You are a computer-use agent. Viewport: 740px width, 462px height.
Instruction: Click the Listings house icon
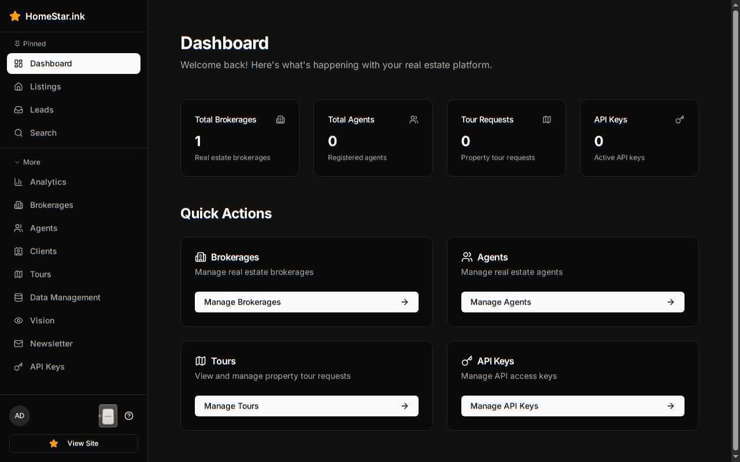point(18,87)
